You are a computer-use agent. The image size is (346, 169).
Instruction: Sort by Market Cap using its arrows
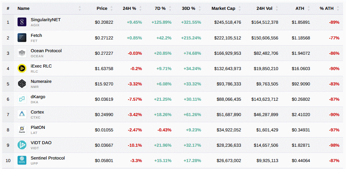pos(240,8)
